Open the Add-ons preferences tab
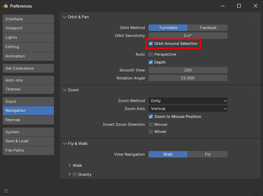This screenshot has width=263, height=196. tap(28, 80)
